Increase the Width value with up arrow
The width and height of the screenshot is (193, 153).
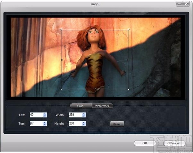click(x=84, y=114)
